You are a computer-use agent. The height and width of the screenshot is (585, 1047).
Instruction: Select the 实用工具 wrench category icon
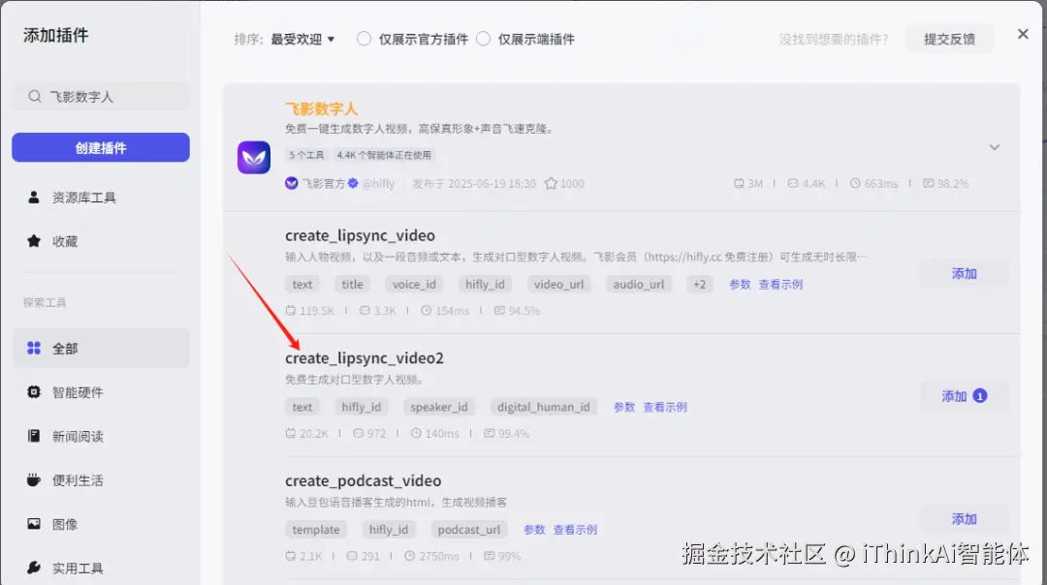(x=34, y=568)
